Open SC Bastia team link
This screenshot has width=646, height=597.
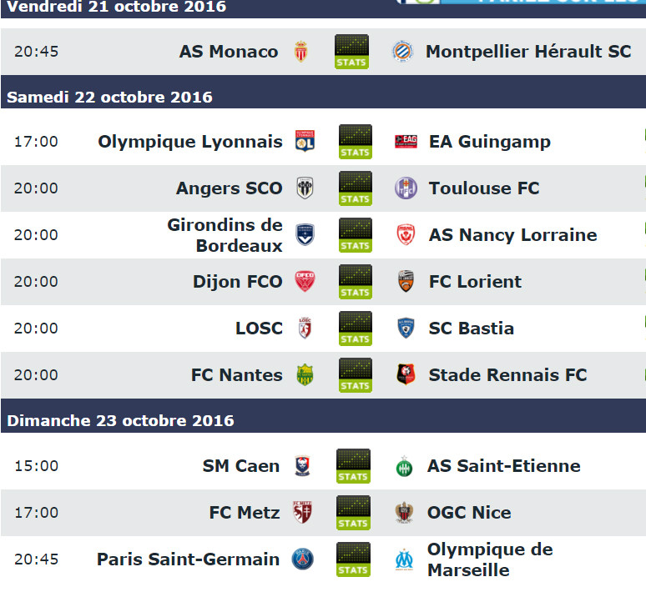(472, 329)
